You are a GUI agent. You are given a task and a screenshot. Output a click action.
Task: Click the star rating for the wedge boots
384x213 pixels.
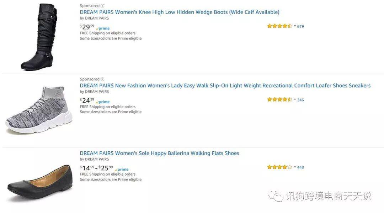click(280, 26)
